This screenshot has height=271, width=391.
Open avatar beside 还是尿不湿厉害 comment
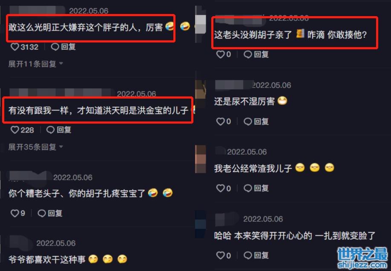(x=201, y=93)
